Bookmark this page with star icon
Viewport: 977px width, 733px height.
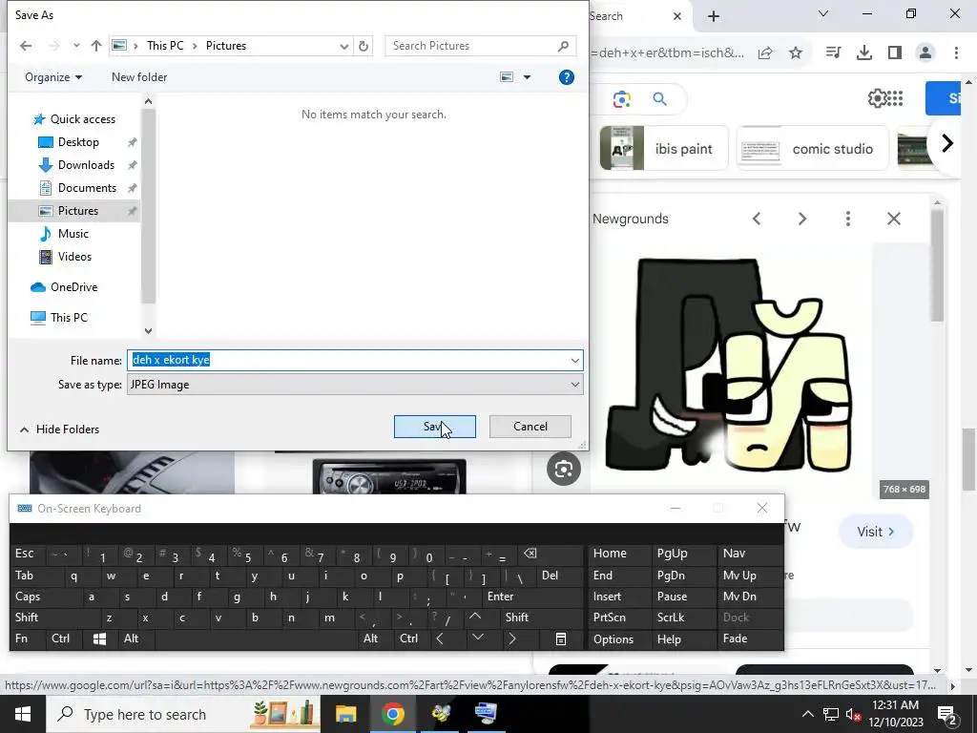pyautogui.click(x=796, y=53)
